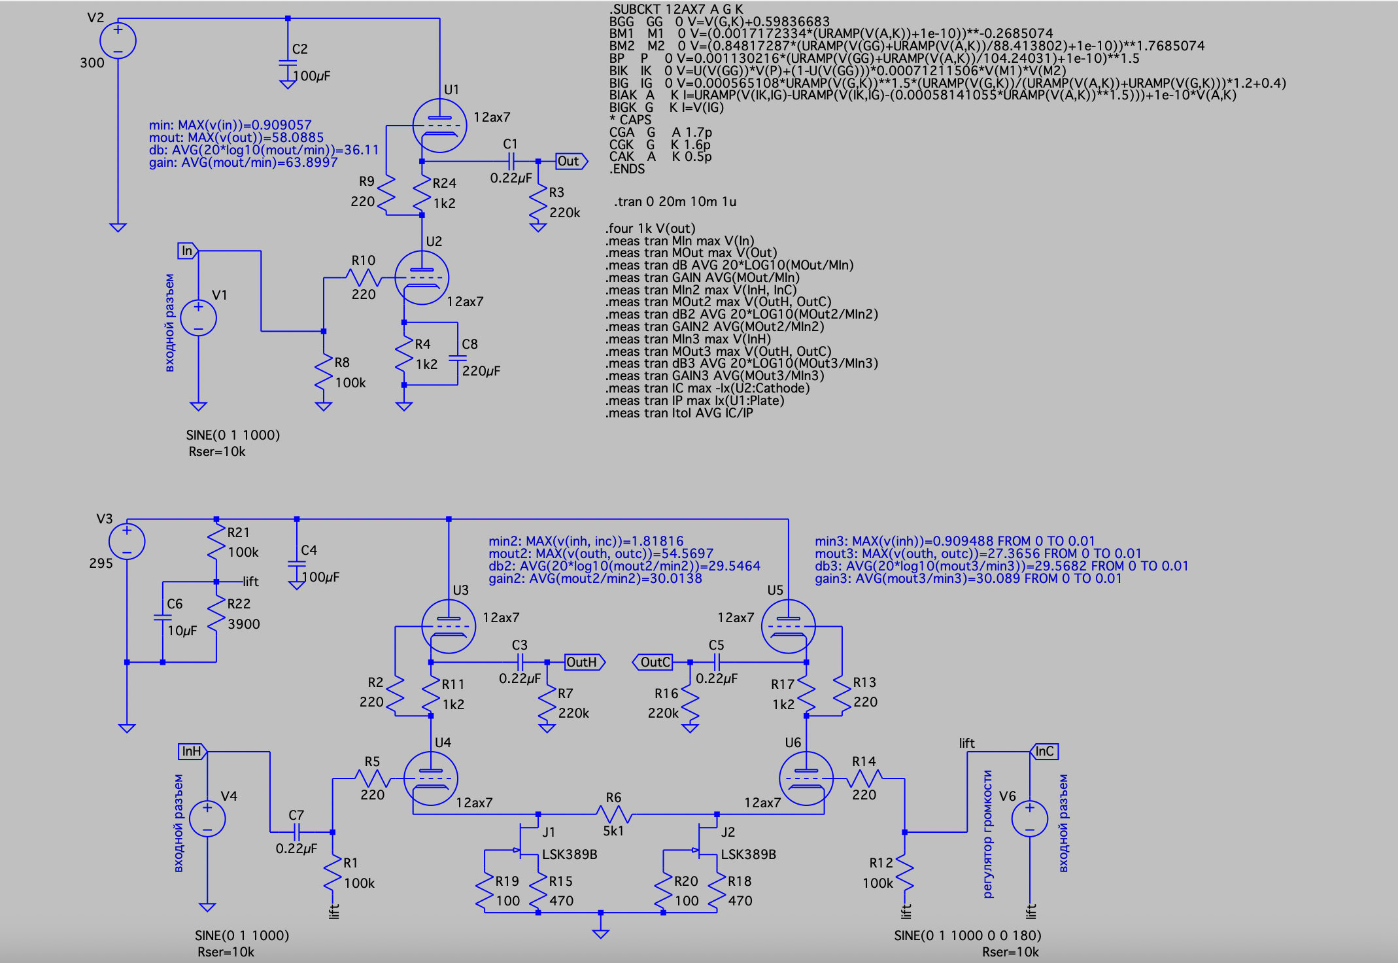This screenshot has height=963, width=1398.
Task: Select capacitor C2 100µF symbol
Action: click(x=288, y=63)
